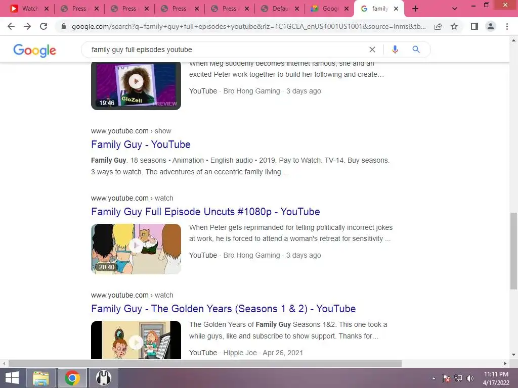Submit search with the magnifier icon
518x388 pixels.
pos(416,50)
